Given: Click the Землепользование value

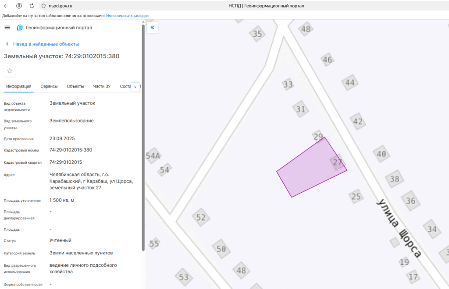Looking at the screenshot, I should point(71,120).
